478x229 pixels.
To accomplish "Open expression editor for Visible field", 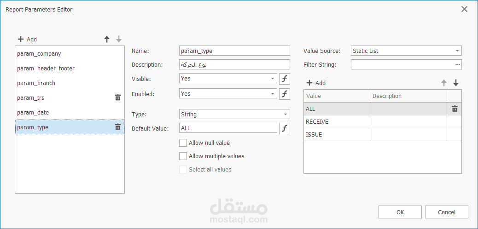I will pos(285,79).
